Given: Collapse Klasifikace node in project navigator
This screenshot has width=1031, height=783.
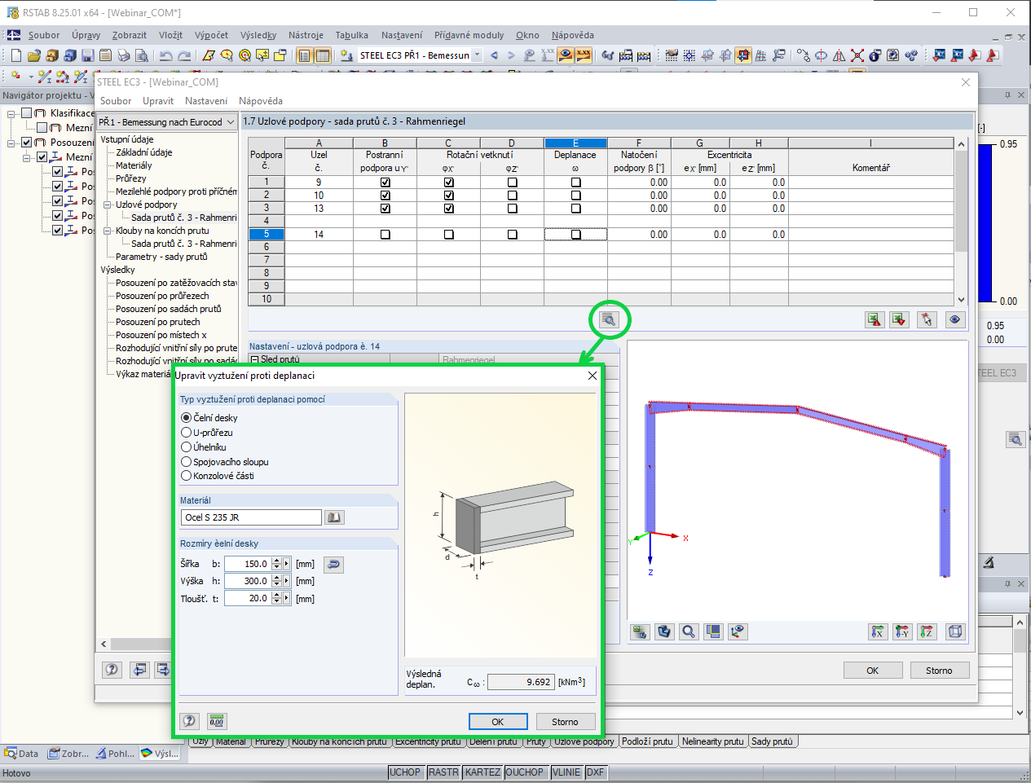Looking at the screenshot, I should tap(11, 113).
